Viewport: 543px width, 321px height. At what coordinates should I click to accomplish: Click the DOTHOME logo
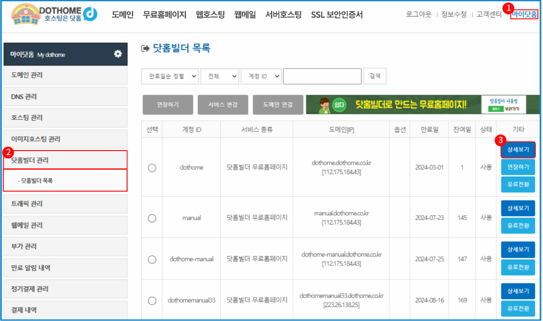click(54, 15)
